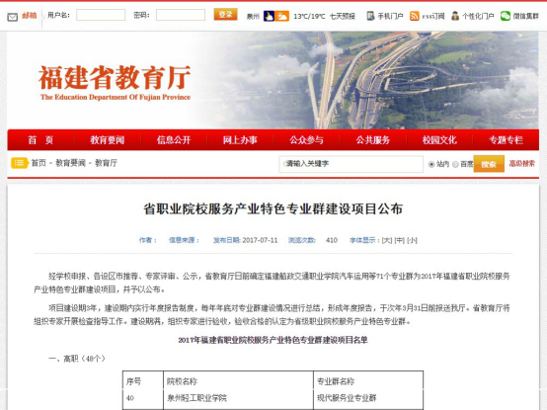Open the 信息公开 menu item
The height and width of the screenshot is (410, 547).
174,140
